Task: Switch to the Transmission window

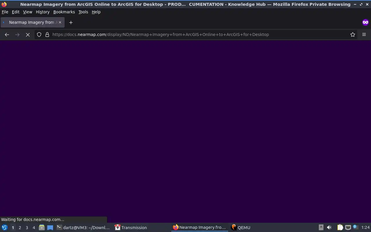Action: pos(131,228)
